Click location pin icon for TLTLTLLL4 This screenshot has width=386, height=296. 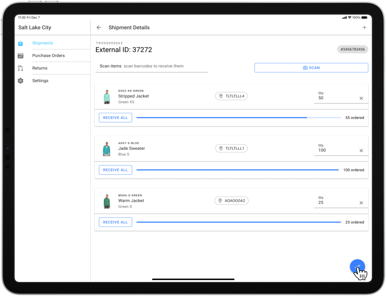coord(221,96)
